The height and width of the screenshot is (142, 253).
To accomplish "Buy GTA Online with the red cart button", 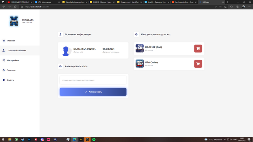I will (x=198, y=64).
